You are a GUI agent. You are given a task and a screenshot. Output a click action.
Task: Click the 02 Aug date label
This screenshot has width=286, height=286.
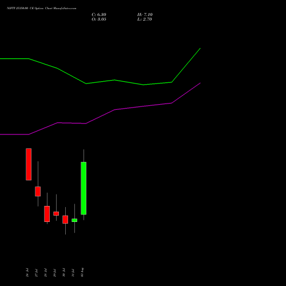click(x=82, y=272)
